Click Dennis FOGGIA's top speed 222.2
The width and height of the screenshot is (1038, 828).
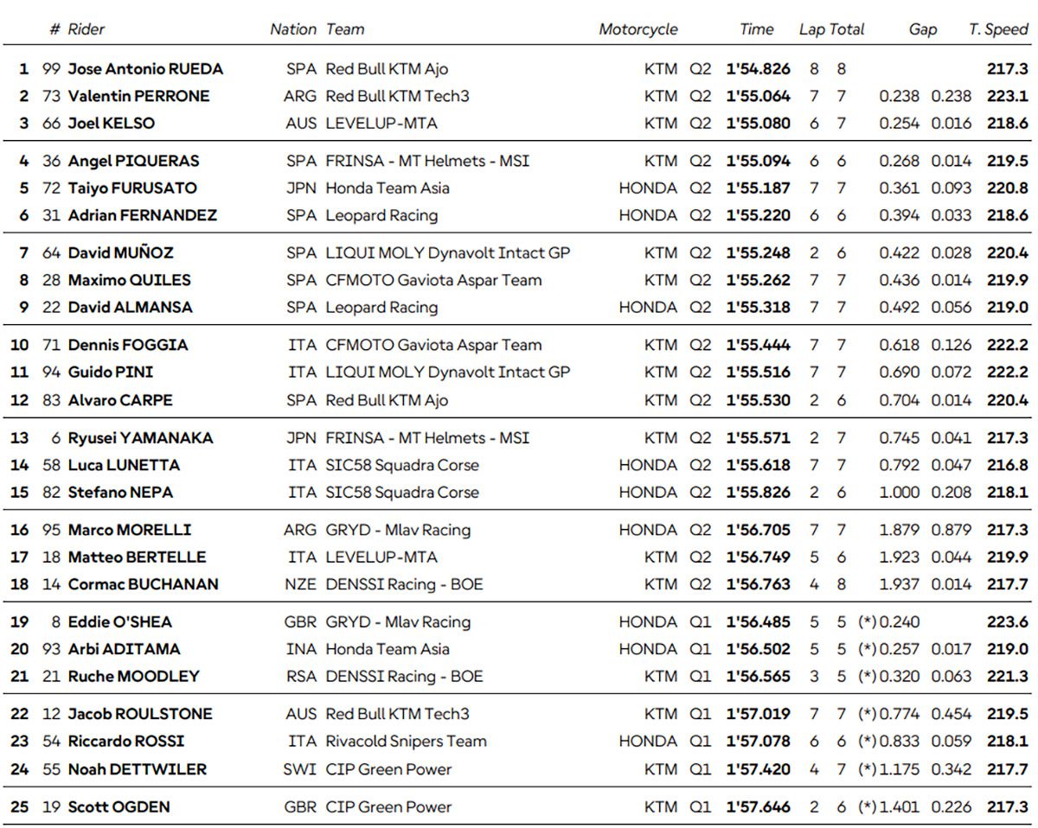coord(1008,345)
